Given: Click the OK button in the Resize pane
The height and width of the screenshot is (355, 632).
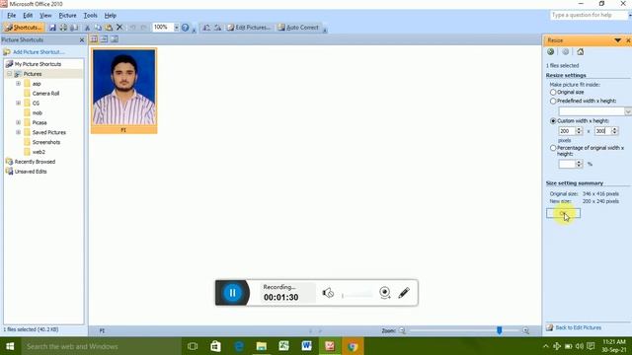Looking at the screenshot, I should [563, 213].
